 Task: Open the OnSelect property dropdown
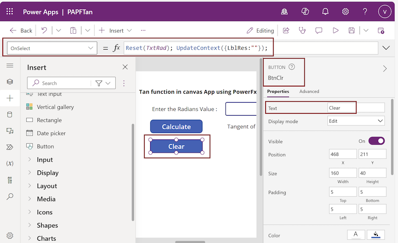[x=52, y=48]
